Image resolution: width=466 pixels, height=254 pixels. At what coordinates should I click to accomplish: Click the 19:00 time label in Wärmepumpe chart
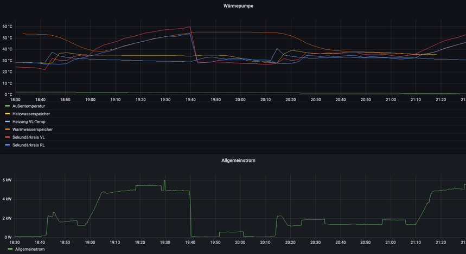[x=91, y=100]
